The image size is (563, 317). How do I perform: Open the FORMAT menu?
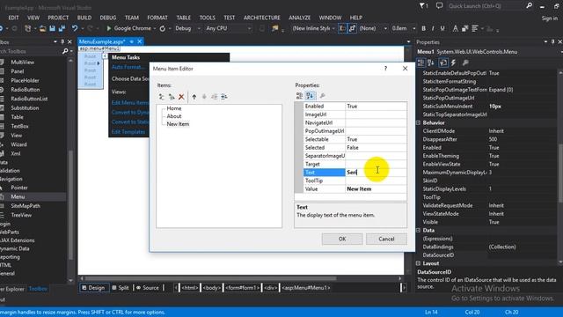coord(157,18)
